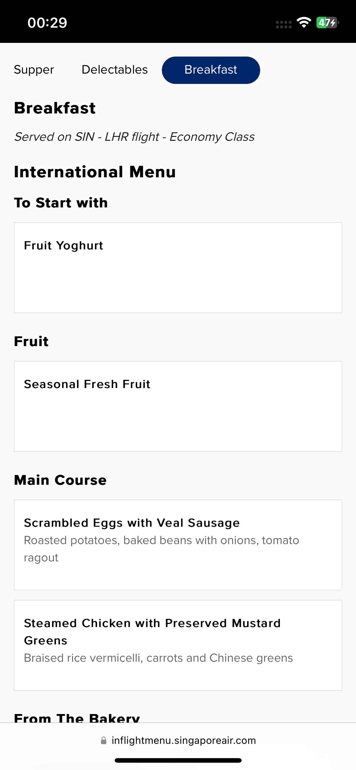Tap the Fruit Yoghurt menu card
Screen dimensions: 356x770
coord(178,268)
